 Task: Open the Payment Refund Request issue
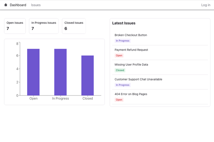(x=131, y=50)
